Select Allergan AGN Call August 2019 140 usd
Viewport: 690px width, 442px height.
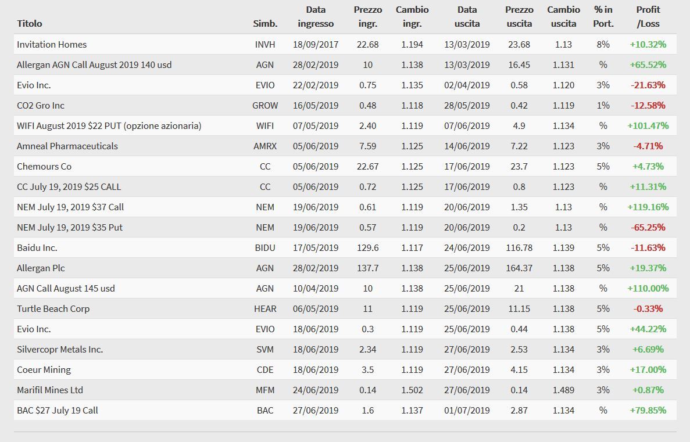coord(94,64)
